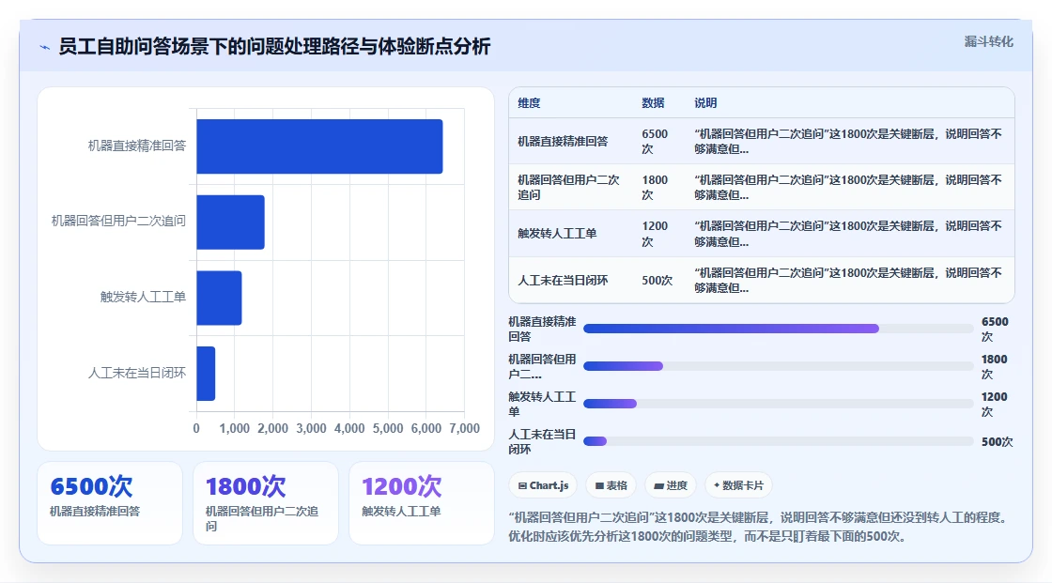This screenshot has height=583, width=1052.
Task: Click the 7,000 x-axis tick label
Action: pos(464,428)
